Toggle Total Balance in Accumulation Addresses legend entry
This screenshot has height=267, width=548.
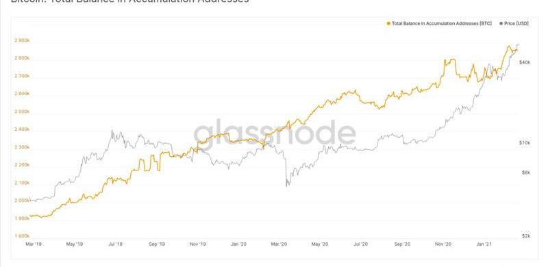click(x=441, y=23)
